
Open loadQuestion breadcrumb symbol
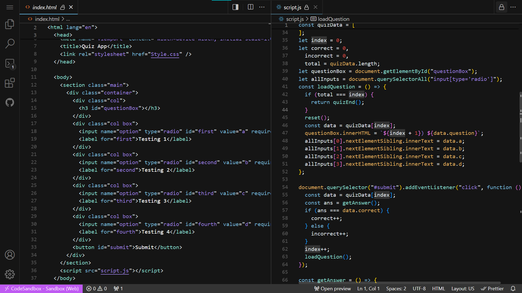(334, 19)
